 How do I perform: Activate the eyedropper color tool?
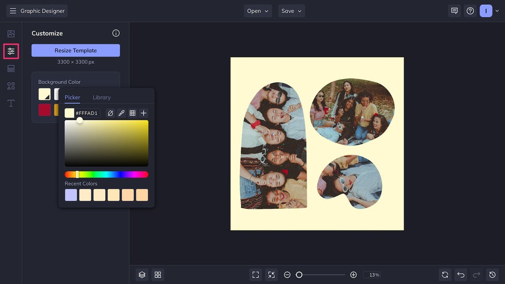(121, 113)
